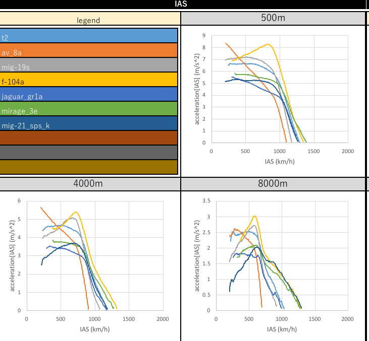Select the t2 legend cell
The image size is (369, 341).
pyautogui.click(x=89, y=35)
